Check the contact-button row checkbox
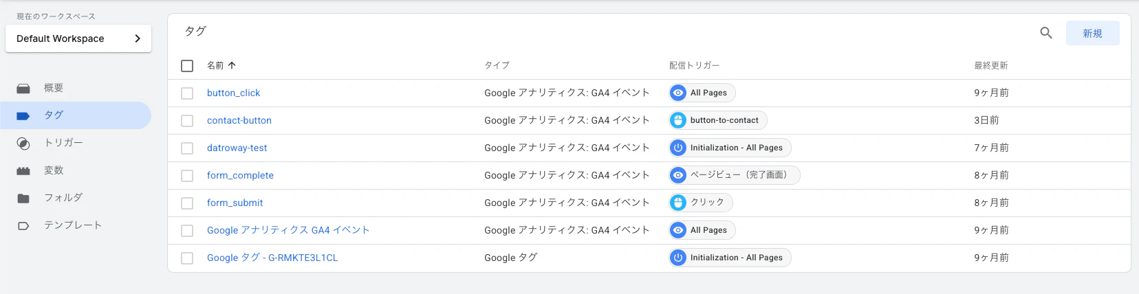The height and width of the screenshot is (294, 1139). tap(187, 121)
